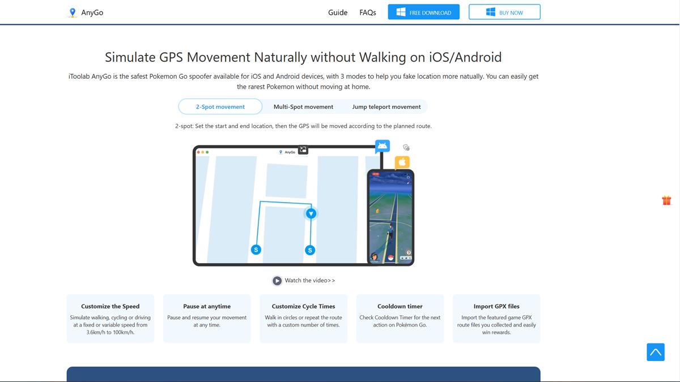
Task: Click the picture-in-picture icon above the map
Action: click(x=303, y=150)
